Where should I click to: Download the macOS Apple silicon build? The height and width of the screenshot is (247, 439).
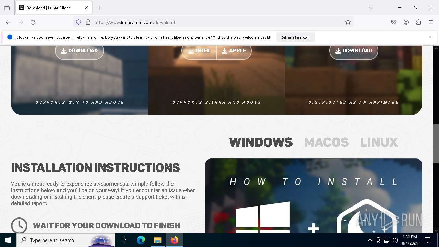234,51
